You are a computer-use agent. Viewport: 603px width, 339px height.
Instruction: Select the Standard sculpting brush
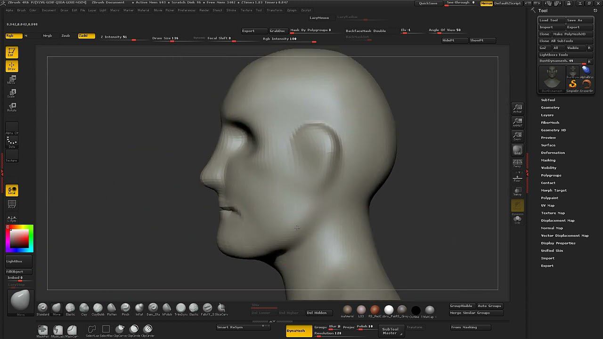[x=42, y=308]
